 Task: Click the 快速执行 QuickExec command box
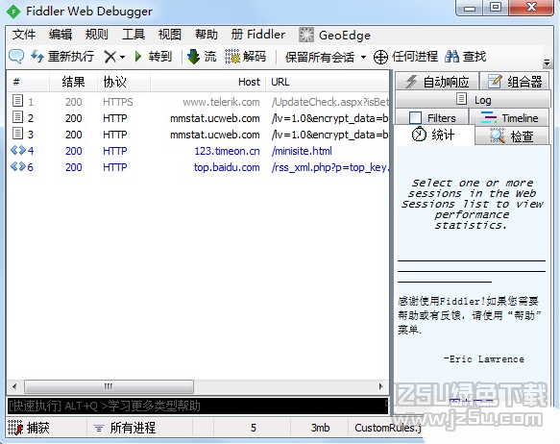[x=198, y=406]
